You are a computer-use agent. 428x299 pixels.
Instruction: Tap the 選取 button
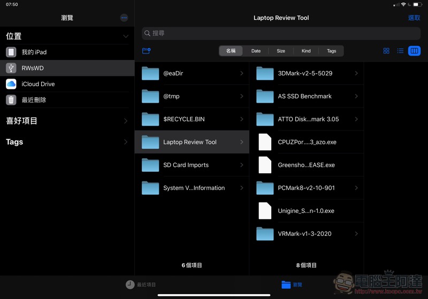pos(414,18)
